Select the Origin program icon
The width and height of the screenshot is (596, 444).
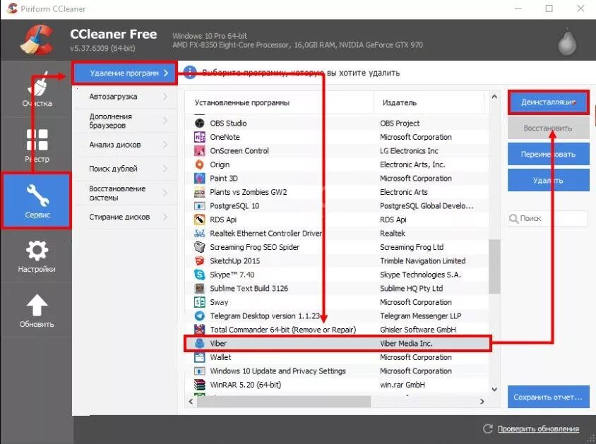(x=200, y=164)
